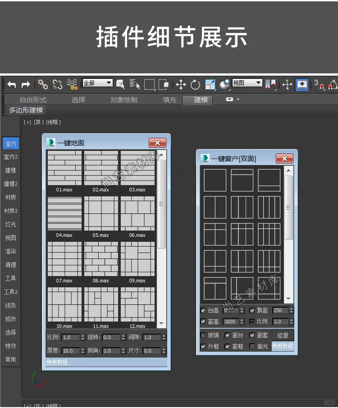The width and height of the screenshot is (338, 408).
Task: Click the 比例 field in 一键地面
Action: point(71,337)
